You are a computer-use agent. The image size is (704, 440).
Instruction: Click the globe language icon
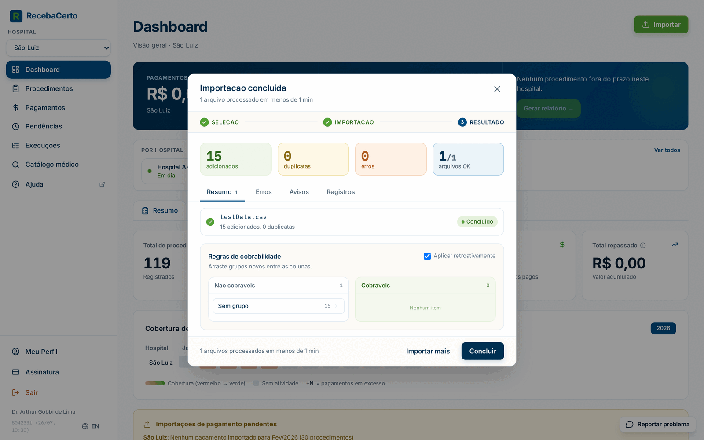(85, 426)
